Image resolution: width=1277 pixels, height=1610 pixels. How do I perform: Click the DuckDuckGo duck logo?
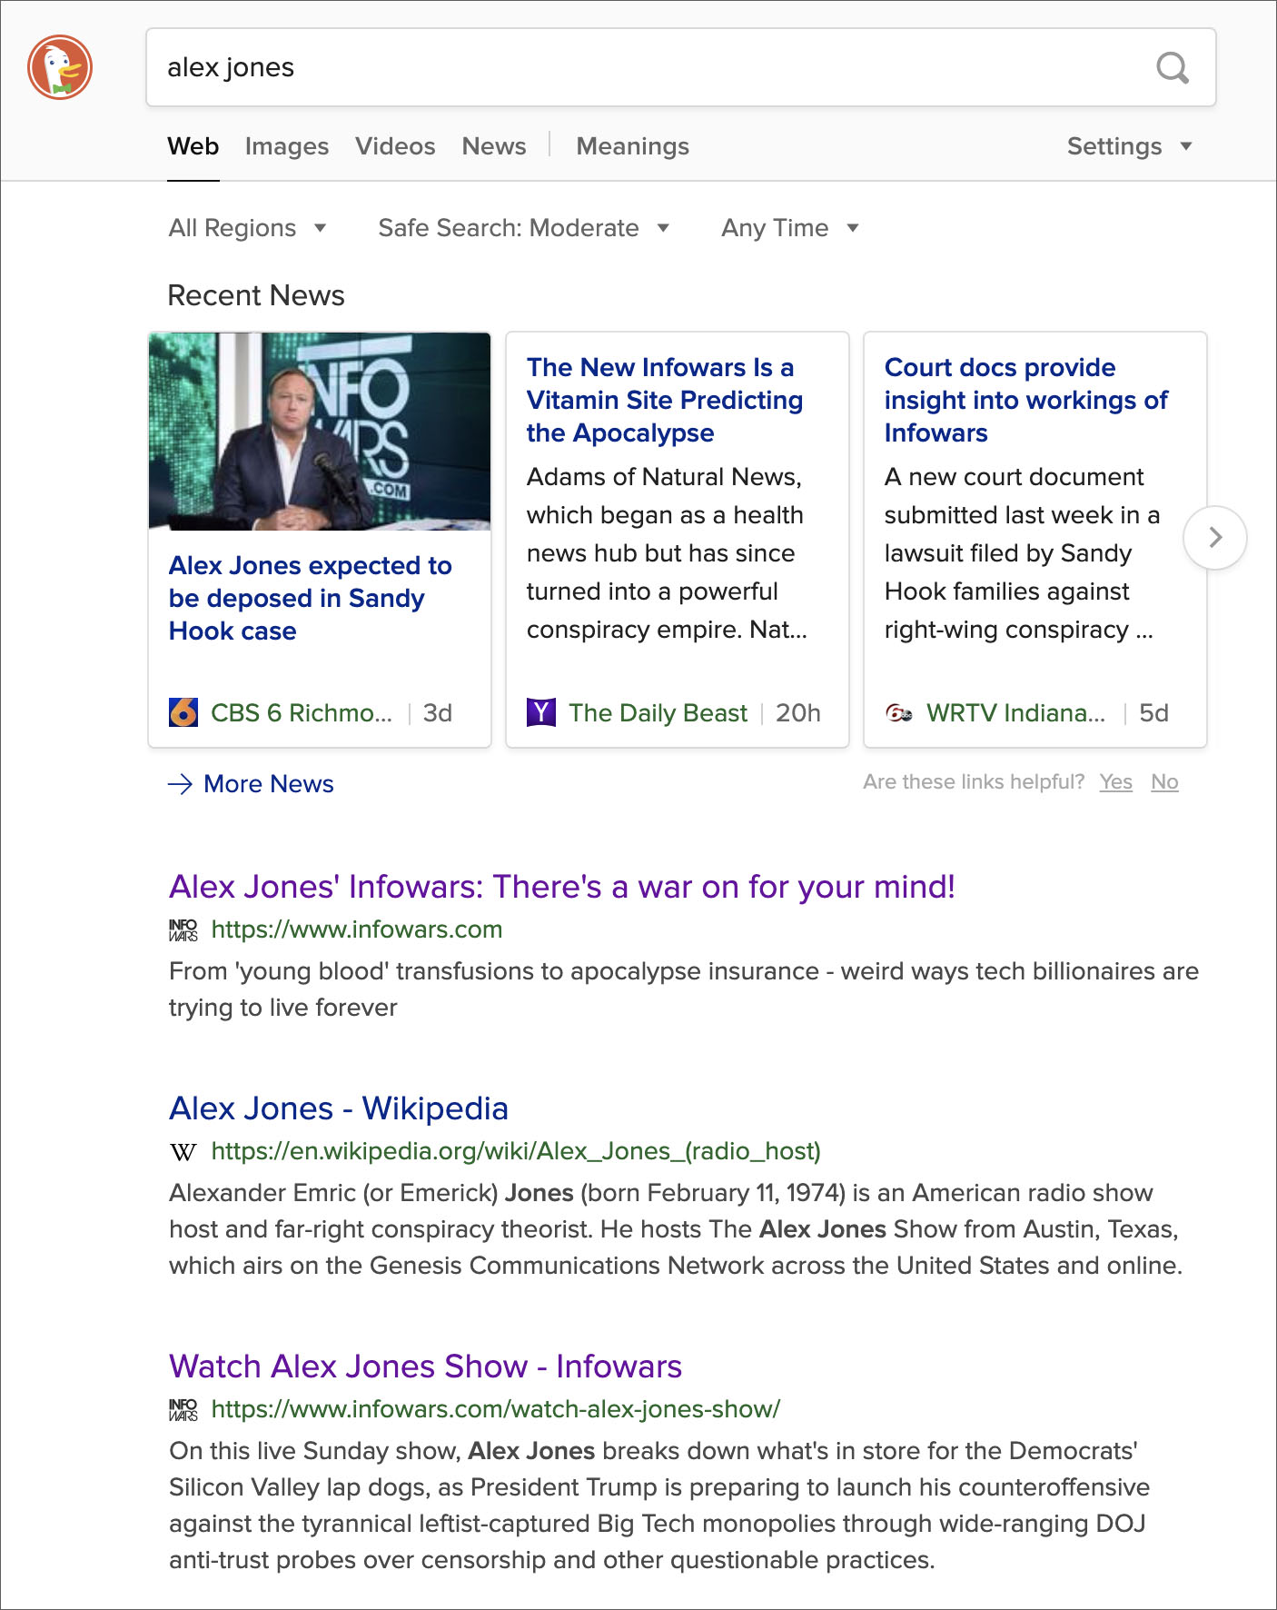(x=60, y=67)
